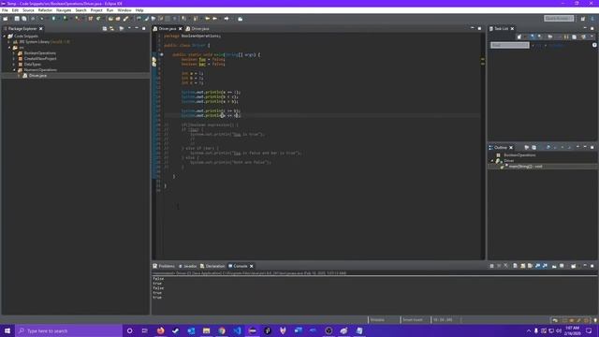Click the Clear Console icon
Screen dimensions: 599x337
point(515,266)
